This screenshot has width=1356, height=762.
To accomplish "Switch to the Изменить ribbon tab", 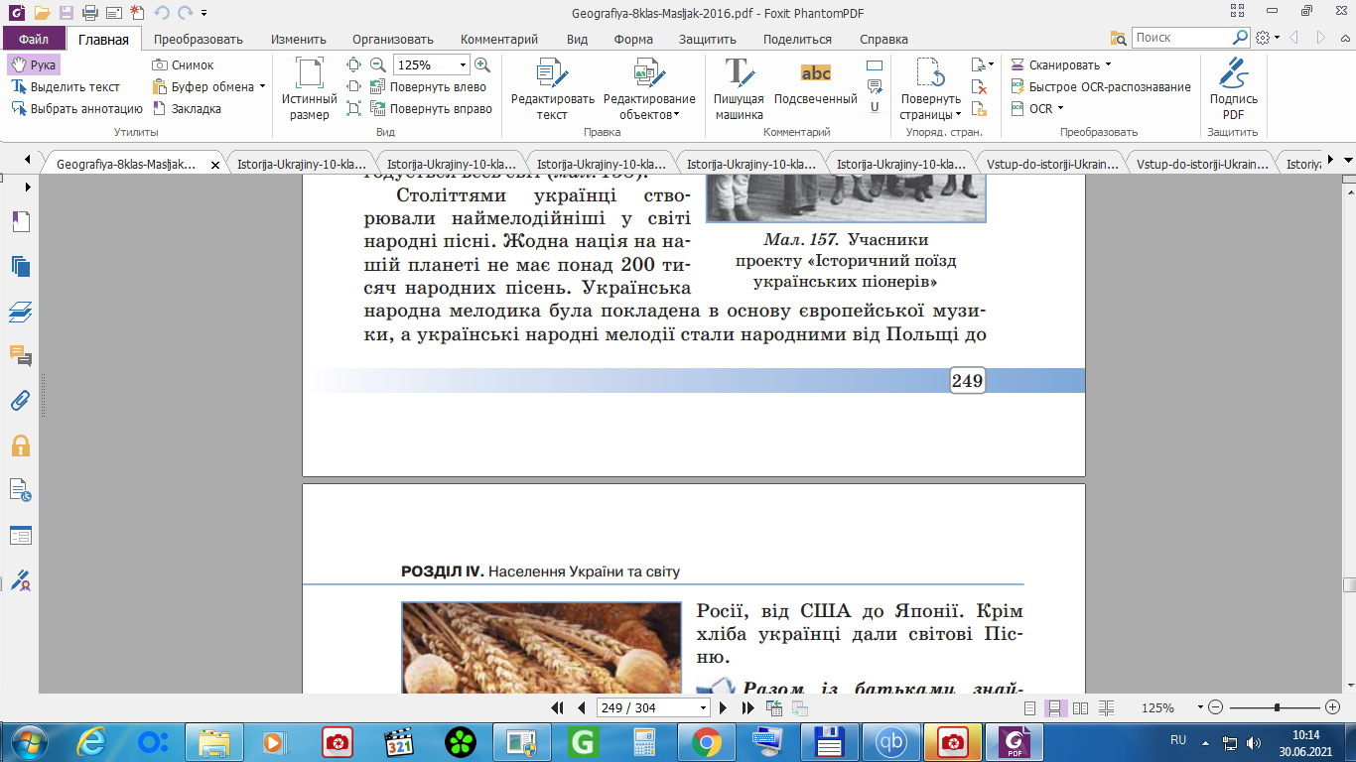I will pyautogui.click(x=299, y=40).
